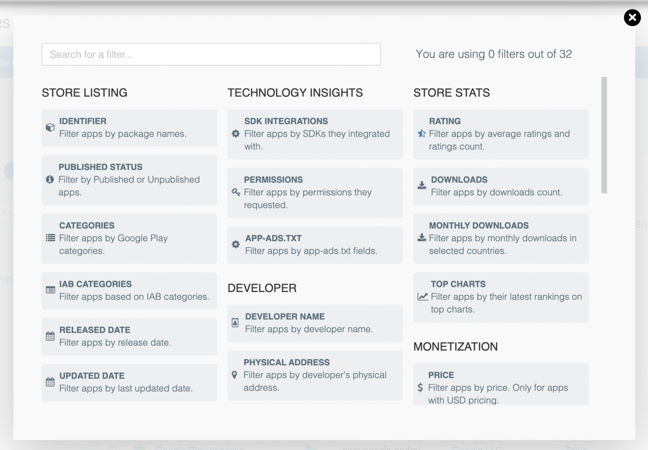Click 'Filter apps by monthly downloads' description
The width and height of the screenshot is (648, 450).
point(503,244)
